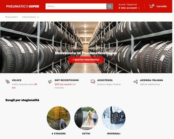This screenshot has height=139, width=174.
Task: Select the Invernali winter tyre thumbnail
Action: [114, 118]
